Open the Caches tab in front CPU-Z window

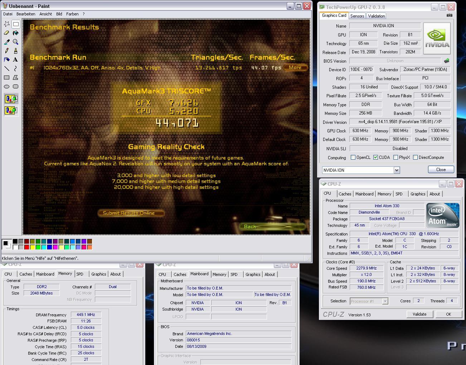coord(345,194)
